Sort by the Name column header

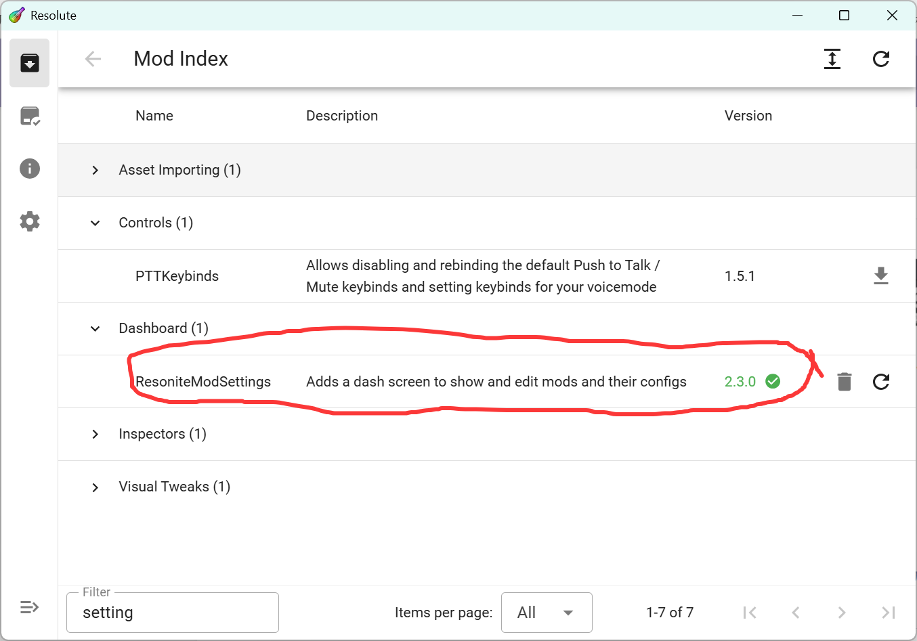tap(154, 116)
